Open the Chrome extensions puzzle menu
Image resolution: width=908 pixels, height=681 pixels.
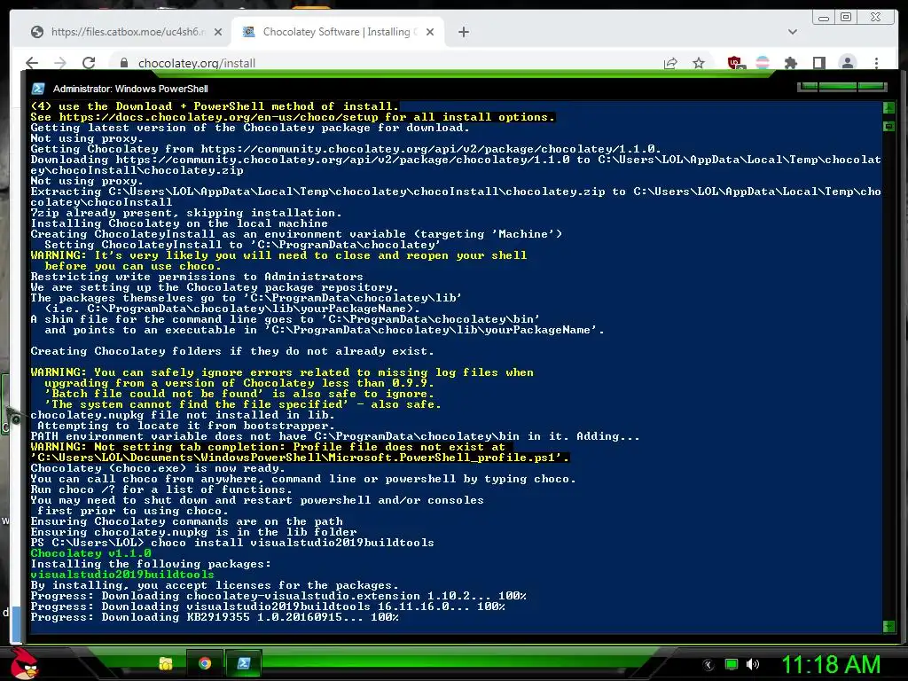[790, 63]
